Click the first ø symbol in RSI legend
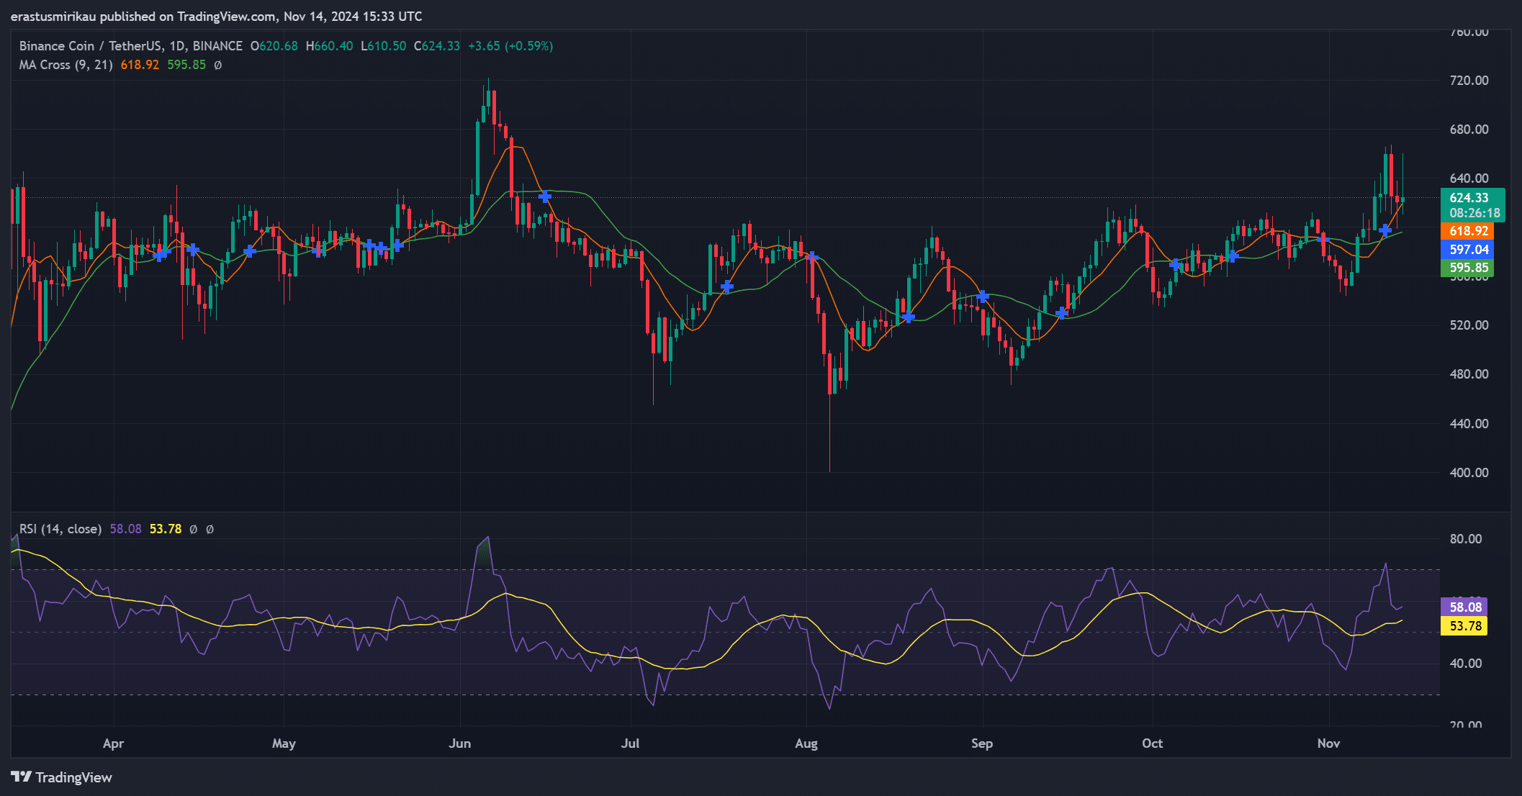This screenshot has width=1522, height=796. tap(193, 529)
